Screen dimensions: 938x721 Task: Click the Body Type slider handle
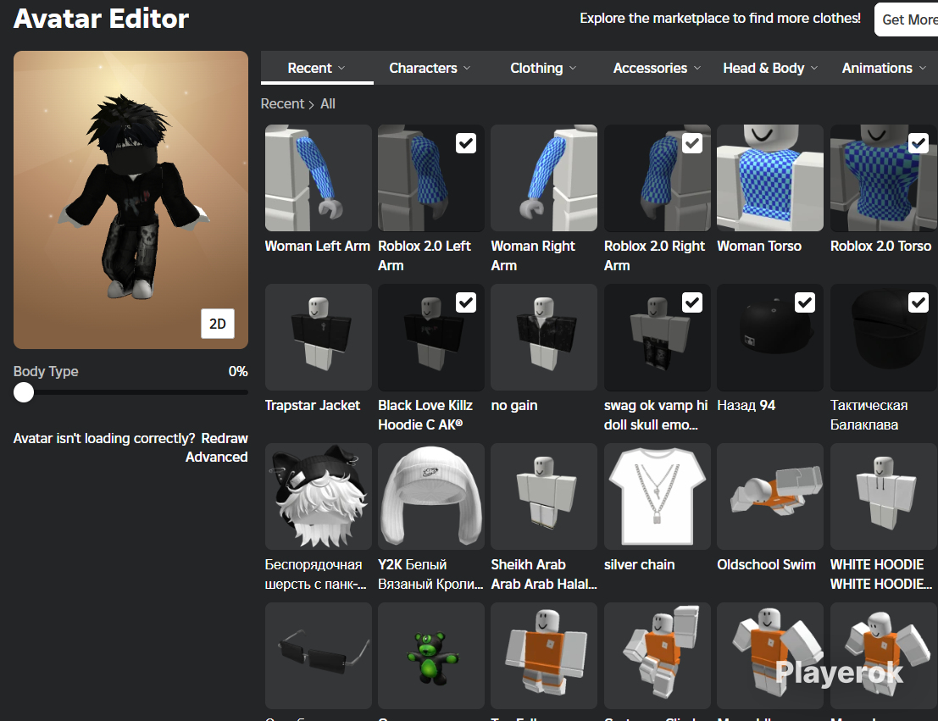pos(24,392)
